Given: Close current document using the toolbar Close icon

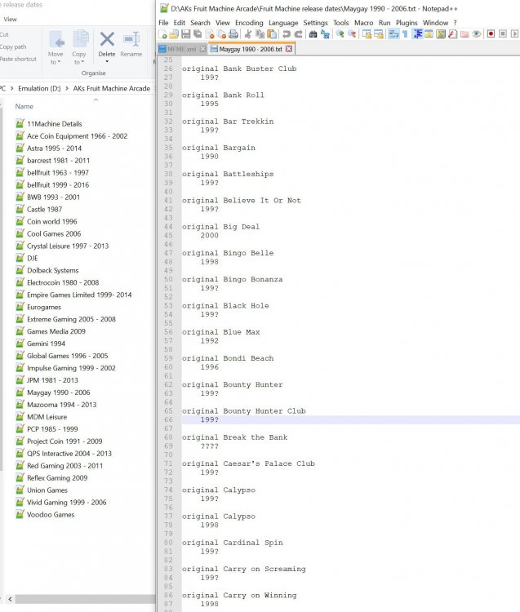Looking at the screenshot, I should (210, 34).
